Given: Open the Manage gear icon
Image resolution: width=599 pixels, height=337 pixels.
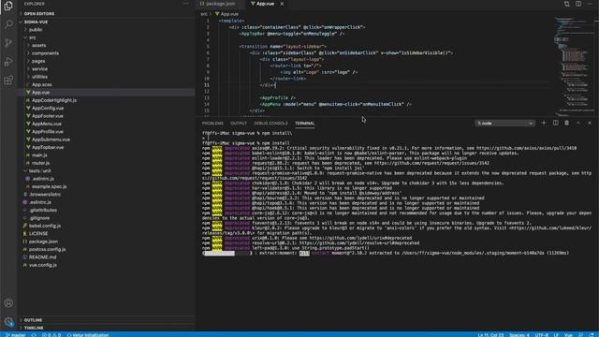Looking at the screenshot, I should (8, 322).
